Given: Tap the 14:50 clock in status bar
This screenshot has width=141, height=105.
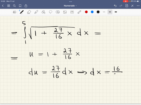Looking at the screenshot, I should click(3, 1).
